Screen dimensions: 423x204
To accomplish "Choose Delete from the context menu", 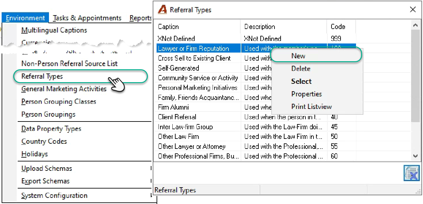I will [x=301, y=69].
